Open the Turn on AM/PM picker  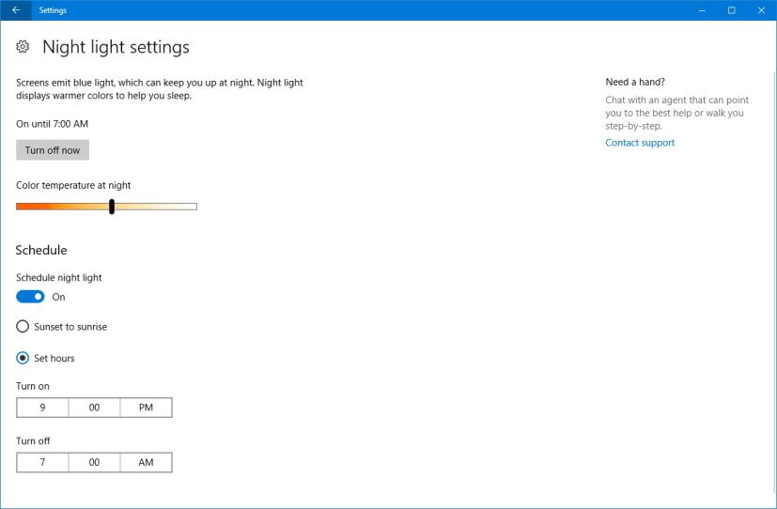pyautogui.click(x=146, y=408)
